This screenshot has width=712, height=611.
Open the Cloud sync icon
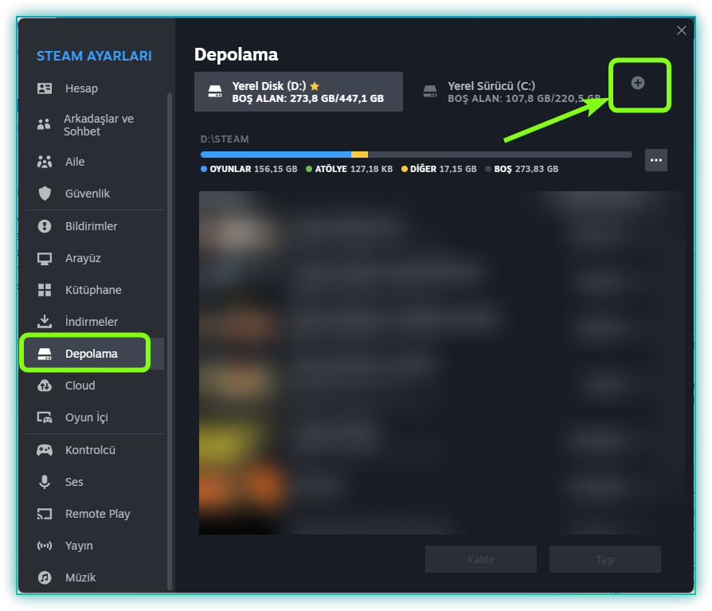pos(45,386)
